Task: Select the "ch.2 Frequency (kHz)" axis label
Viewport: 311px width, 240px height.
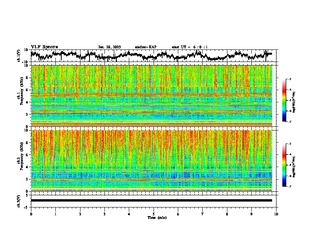Action: (x=20, y=156)
